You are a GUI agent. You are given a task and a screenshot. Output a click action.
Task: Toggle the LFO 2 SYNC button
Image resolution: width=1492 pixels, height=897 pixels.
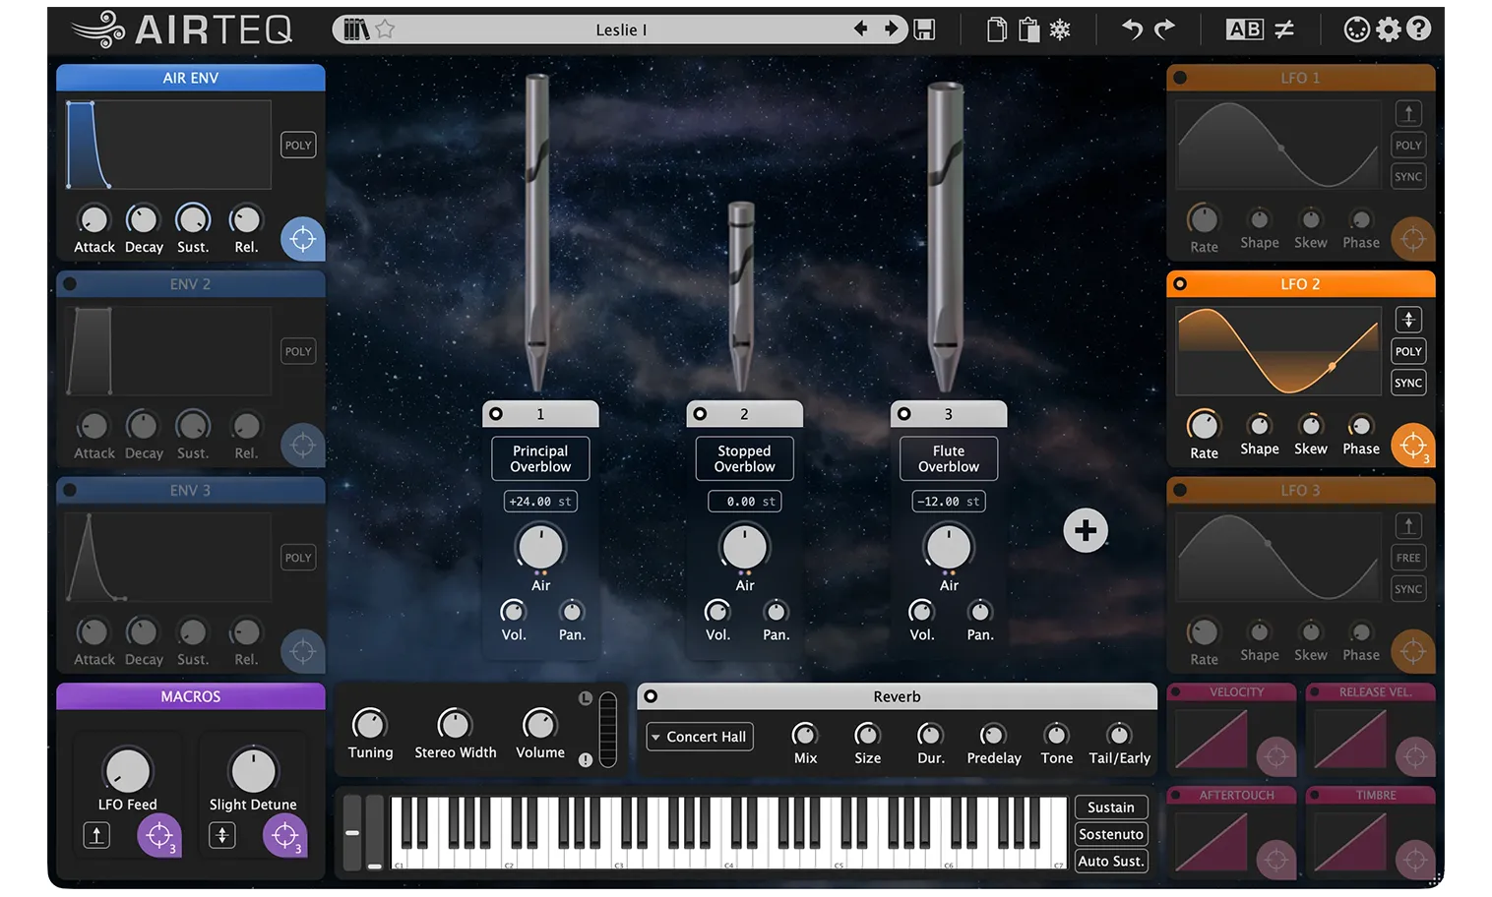tap(1408, 383)
